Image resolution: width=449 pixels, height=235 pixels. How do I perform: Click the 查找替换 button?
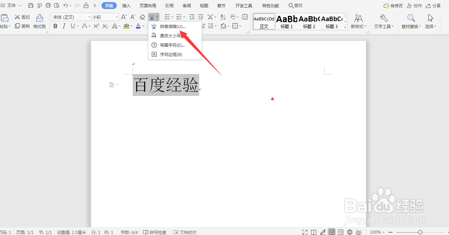[x=410, y=21]
